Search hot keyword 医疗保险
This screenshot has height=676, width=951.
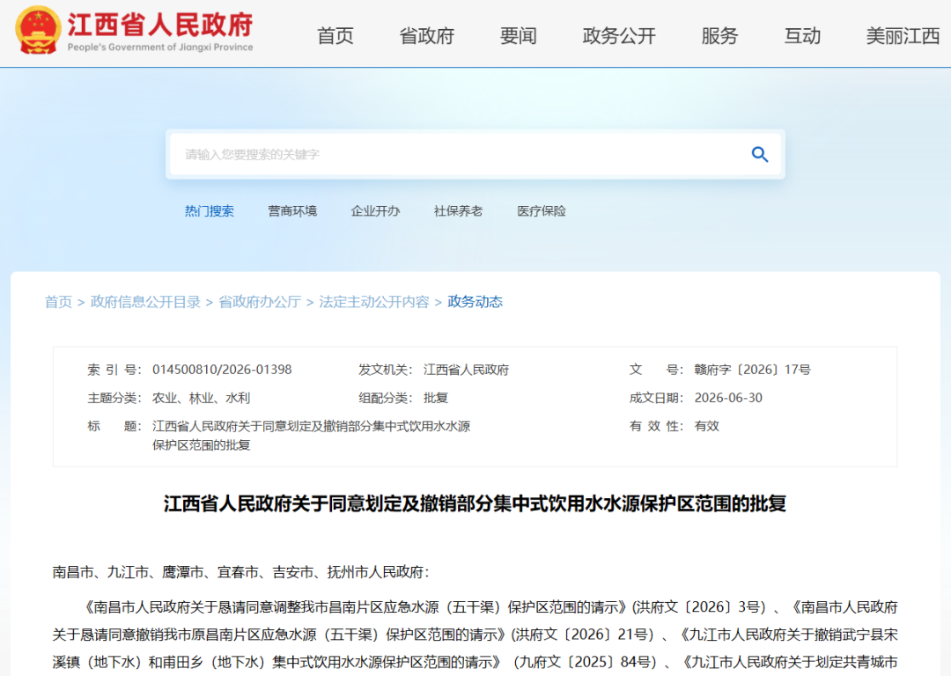pyautogui.click(x=541, y=211)
